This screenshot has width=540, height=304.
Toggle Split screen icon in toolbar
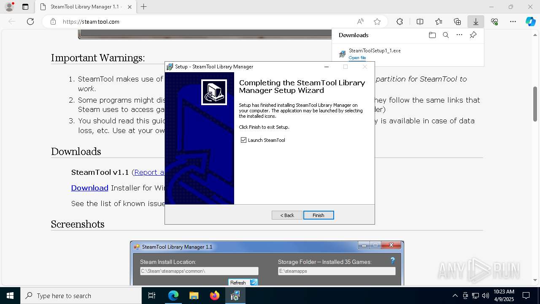click(x=420, y=22)
